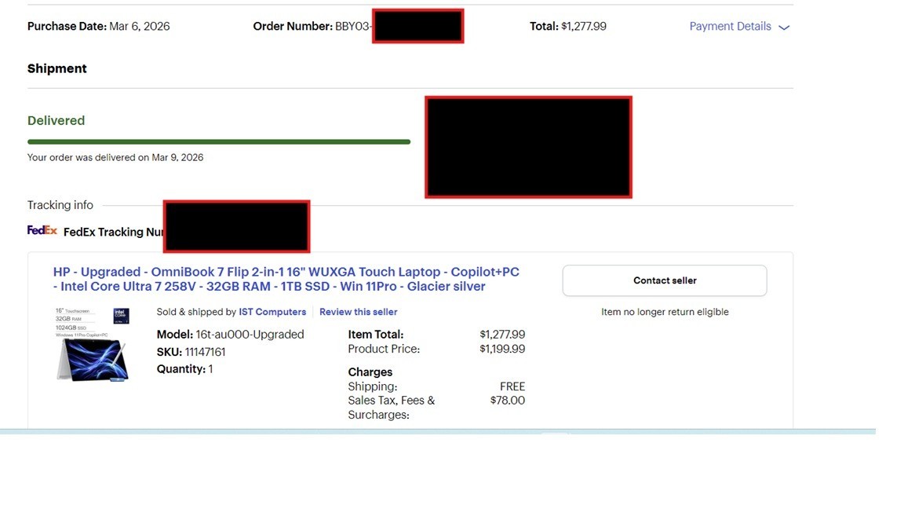Select SKU value 11147161

tap(206, 352)
